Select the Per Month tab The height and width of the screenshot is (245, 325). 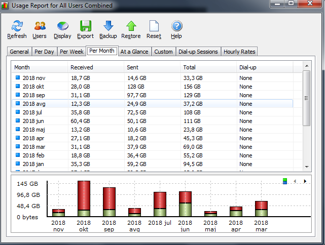[102, 51]
